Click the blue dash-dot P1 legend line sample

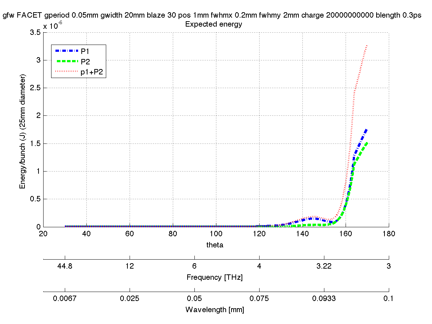[67, 51]
